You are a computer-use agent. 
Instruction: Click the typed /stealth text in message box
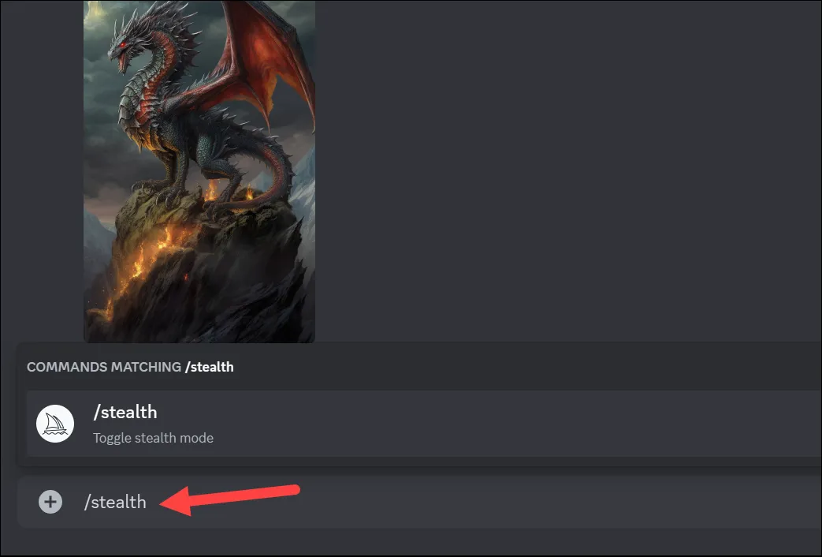coord(115,502)
